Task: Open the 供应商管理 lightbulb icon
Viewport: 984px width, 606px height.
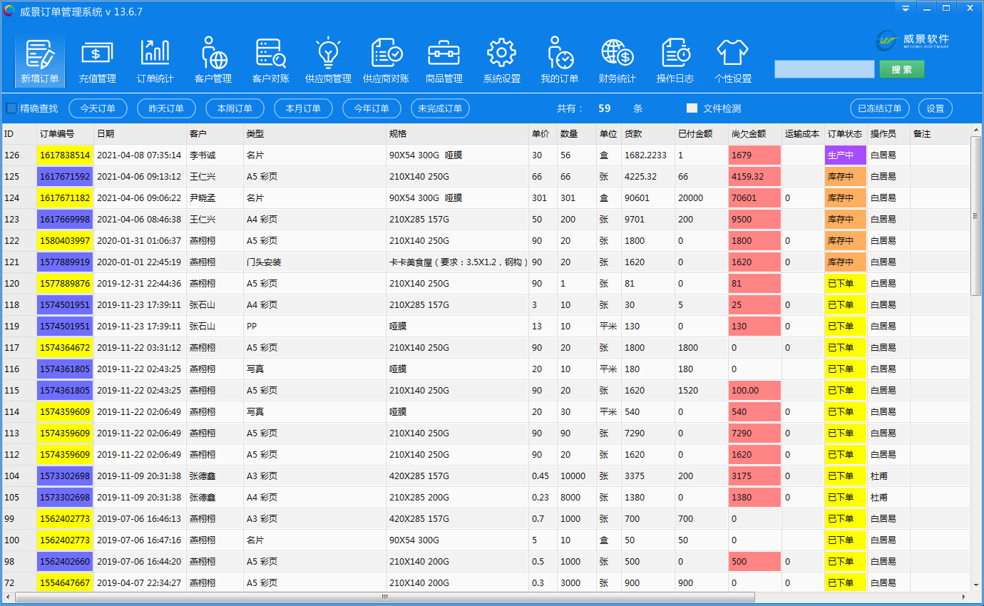Action: (328, 61)
